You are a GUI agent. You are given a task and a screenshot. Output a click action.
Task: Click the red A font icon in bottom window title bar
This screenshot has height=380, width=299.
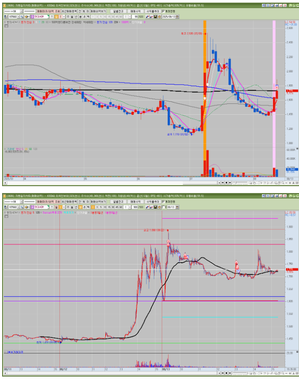(281, 196)
